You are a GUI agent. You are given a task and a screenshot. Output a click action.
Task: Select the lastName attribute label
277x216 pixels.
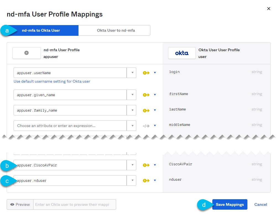[177, 109]
